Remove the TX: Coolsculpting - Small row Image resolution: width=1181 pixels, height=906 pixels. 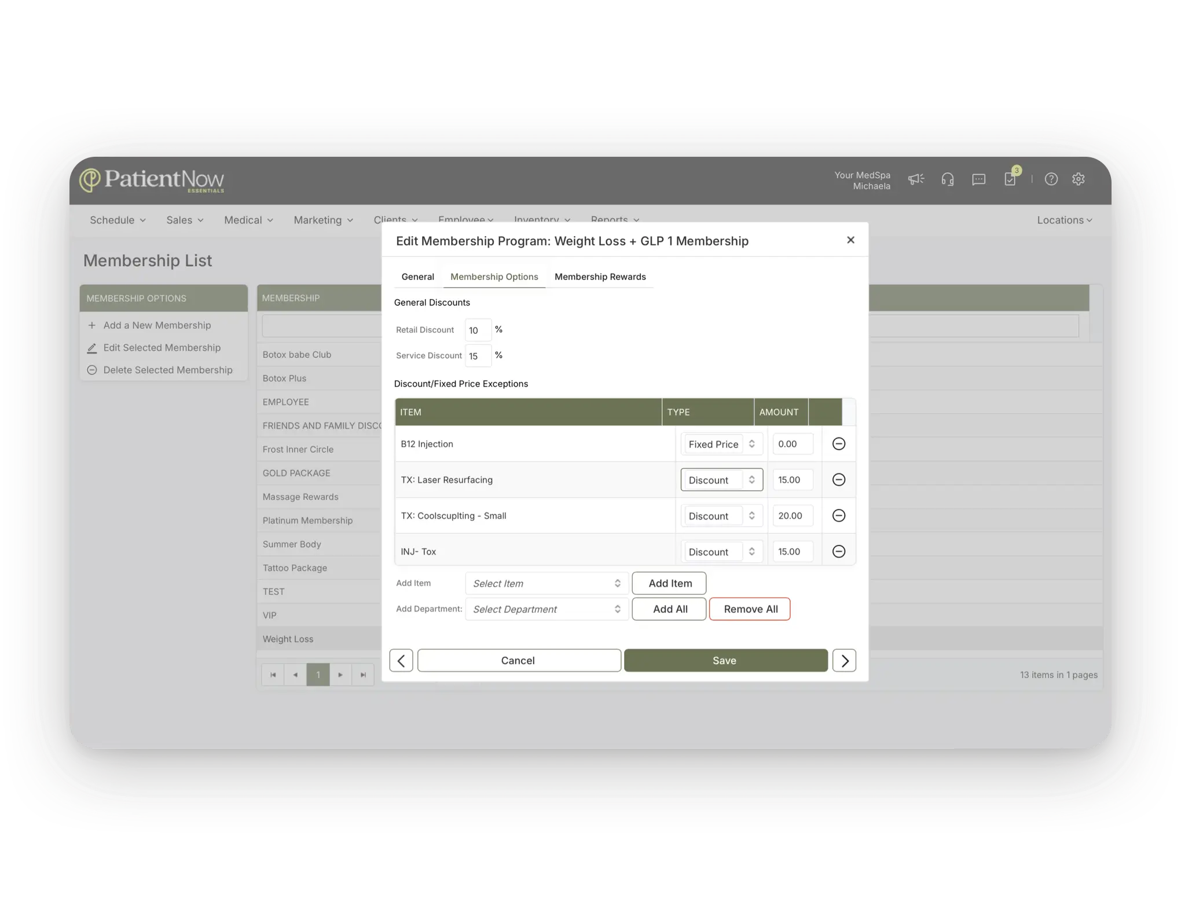[x=838, y=515]
